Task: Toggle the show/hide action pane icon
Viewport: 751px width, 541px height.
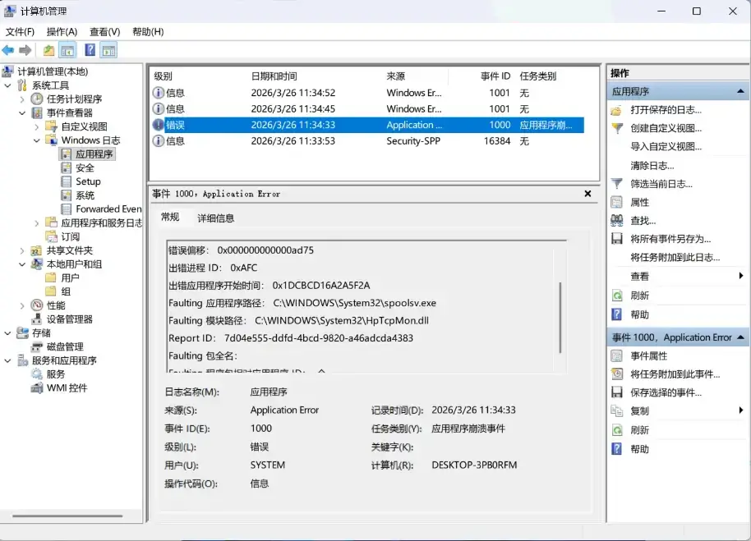Action: [108, 50]
